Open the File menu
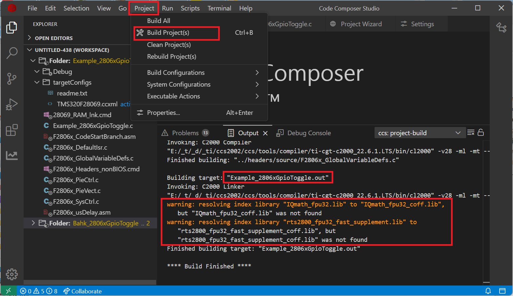 click(x=32, y=8)
